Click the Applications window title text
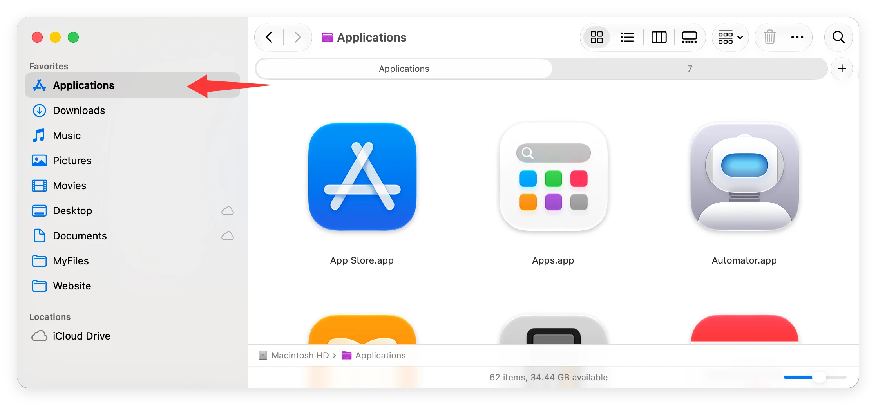 point(372,38)
